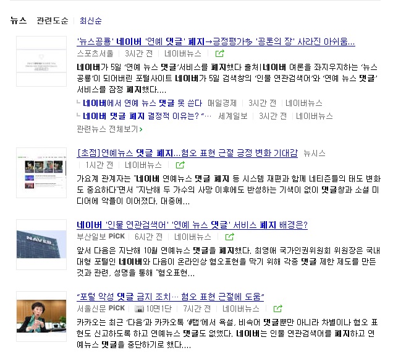This screenshot has height=358, width=393.
Task: Click the 서울신문 PiCK source label
Action: pyautogui.click(x=101, y=308)
